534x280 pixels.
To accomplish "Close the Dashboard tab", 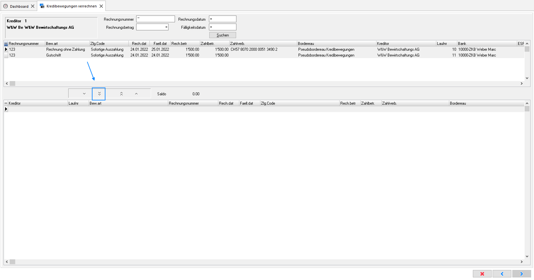I will (x=33, y=6).
